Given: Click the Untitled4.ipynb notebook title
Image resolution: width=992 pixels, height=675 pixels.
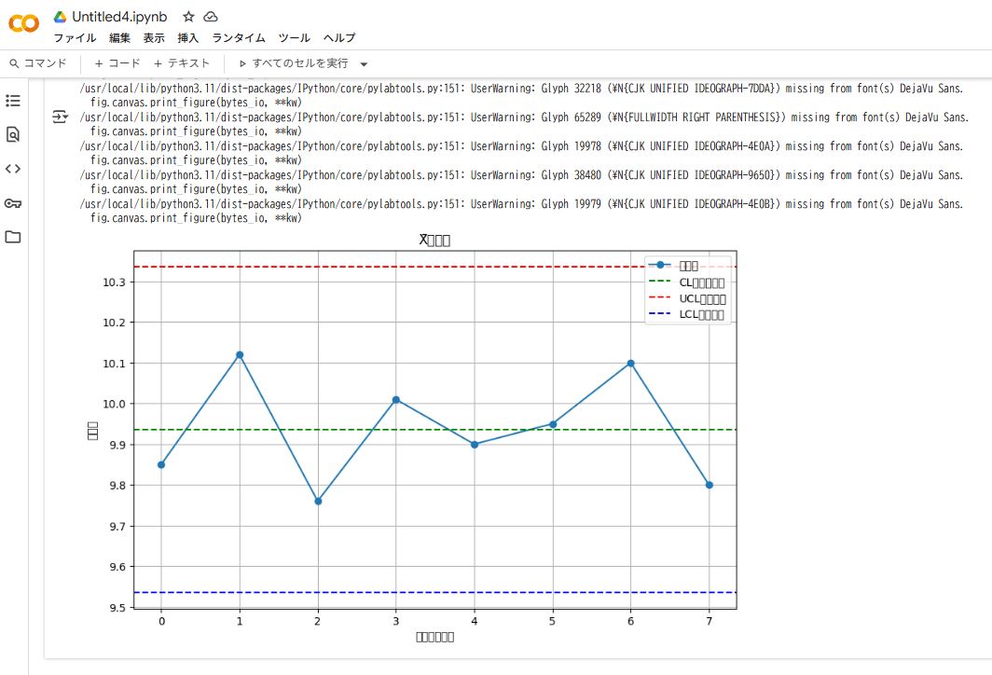Looking at the screenshot, I should pyautogui.click(x=119, y=17).
